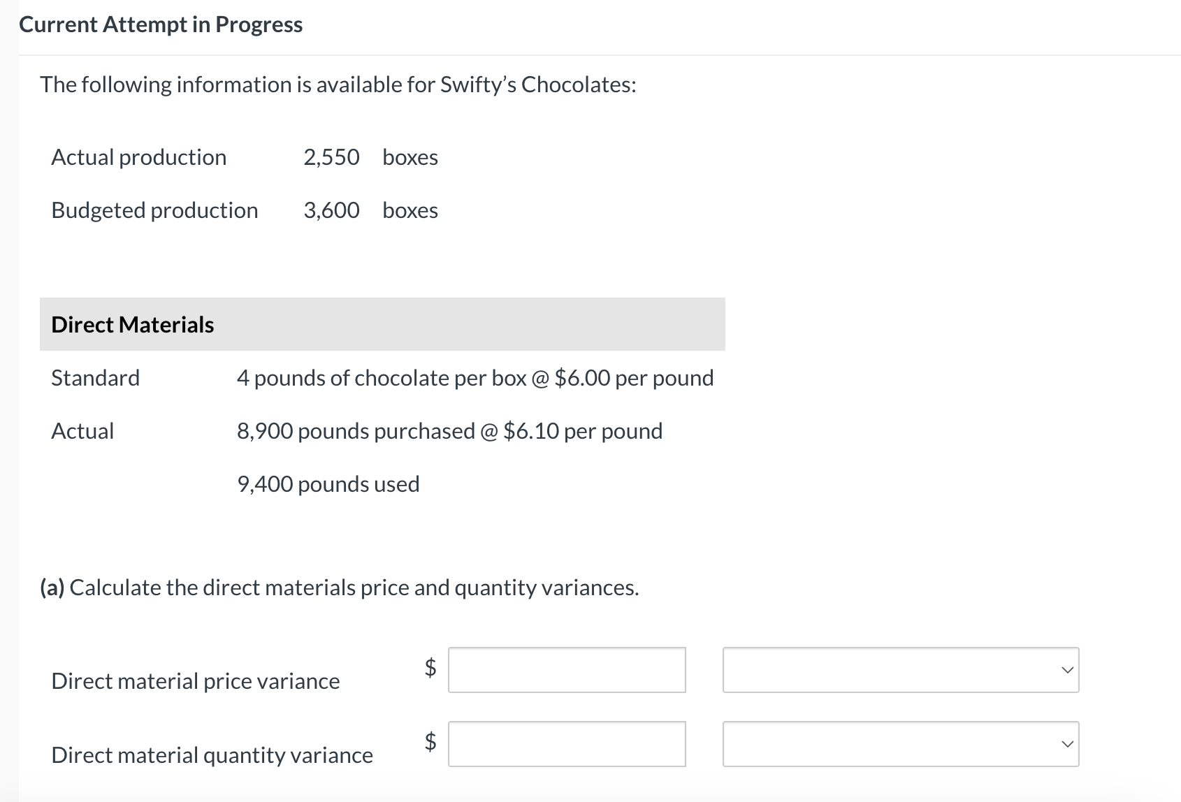Click the 2,550 boxes value

pos(370,157)
